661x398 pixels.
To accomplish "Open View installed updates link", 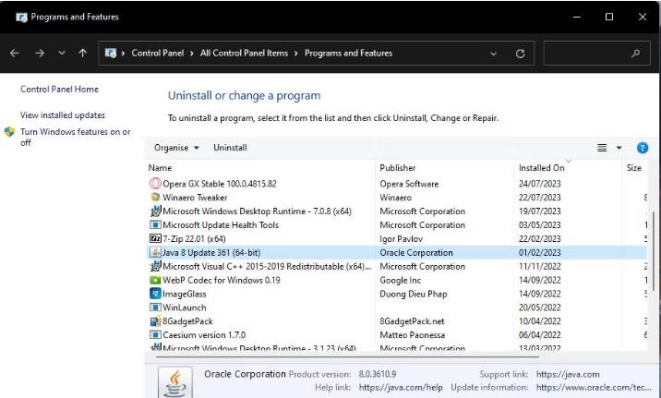I will (63, 115).
